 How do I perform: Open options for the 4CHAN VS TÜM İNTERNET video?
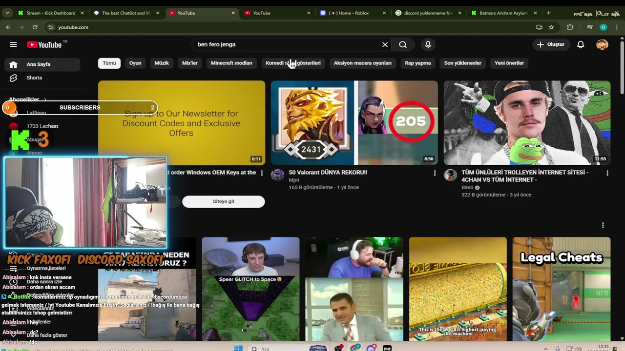click(607, 173)
